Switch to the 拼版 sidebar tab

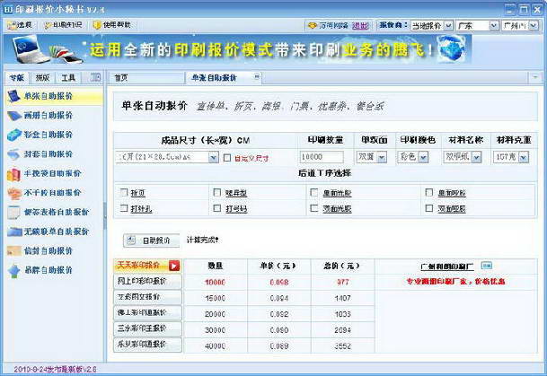[42, 78]
